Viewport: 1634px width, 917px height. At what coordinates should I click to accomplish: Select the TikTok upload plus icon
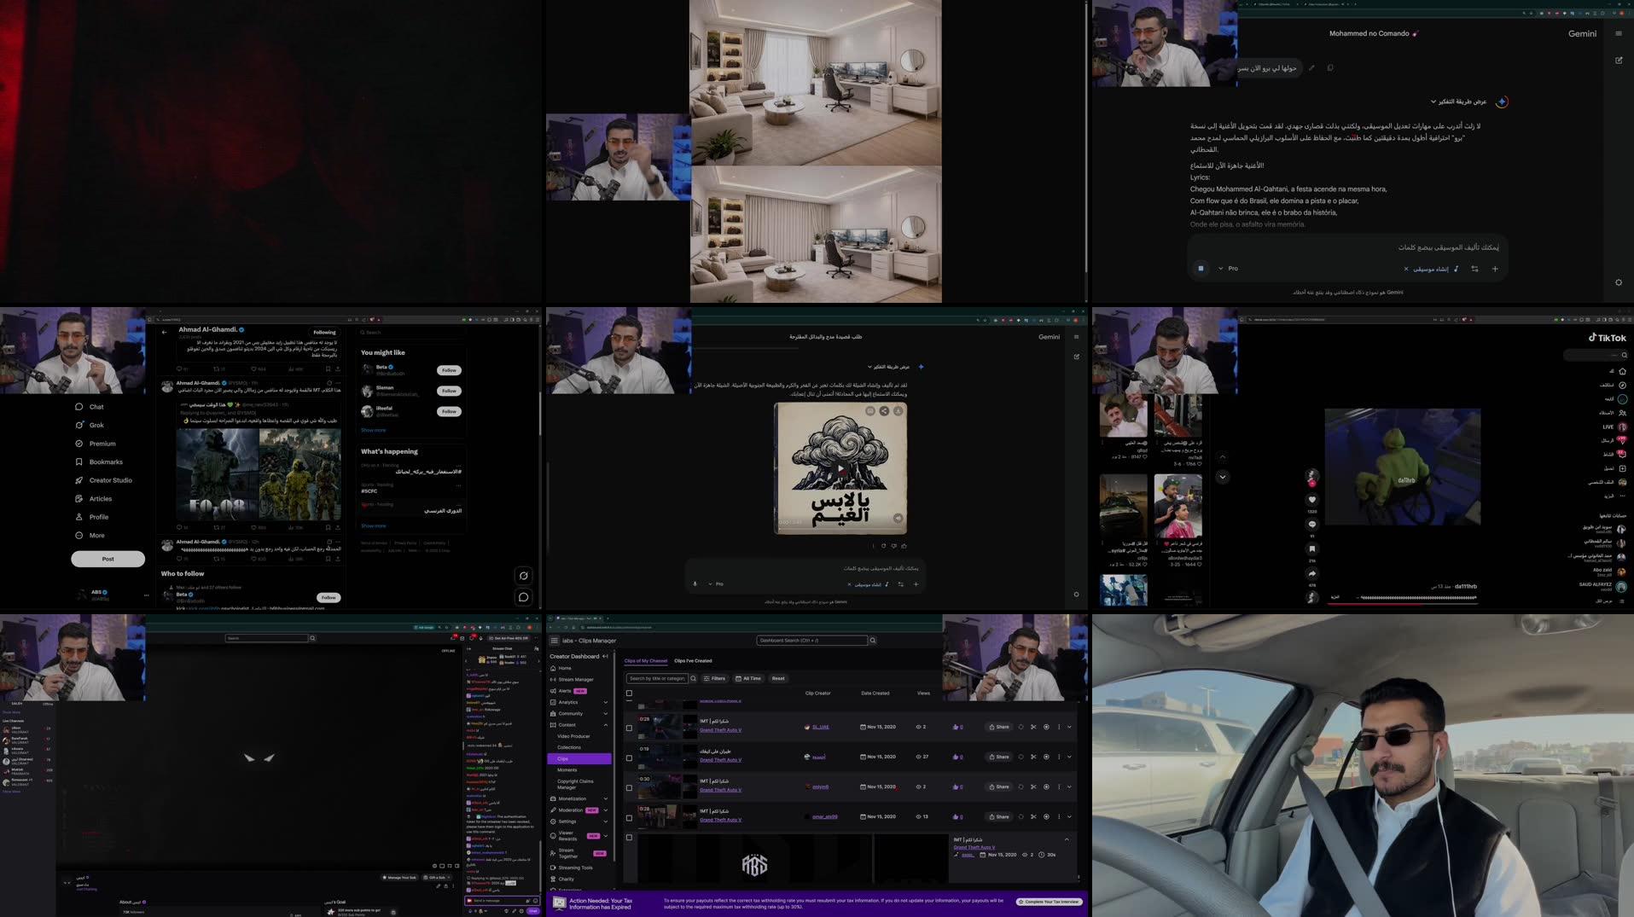coord(1622,467)
